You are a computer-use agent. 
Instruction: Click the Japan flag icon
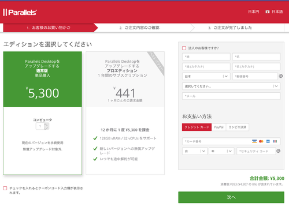(268, 12)
